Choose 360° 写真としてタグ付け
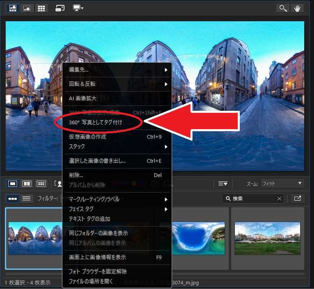314x289 pixels. click(x=117, y=122)
